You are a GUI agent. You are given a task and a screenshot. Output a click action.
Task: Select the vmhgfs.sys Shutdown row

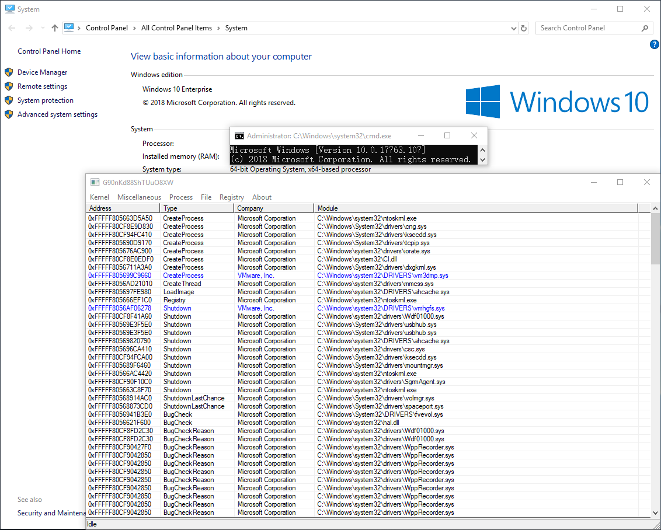[368, 308]
